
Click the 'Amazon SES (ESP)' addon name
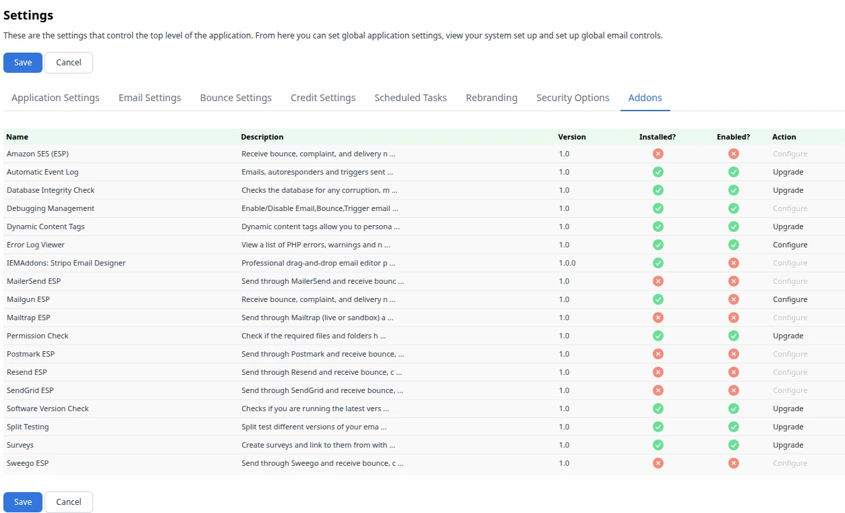click(38, 154)
